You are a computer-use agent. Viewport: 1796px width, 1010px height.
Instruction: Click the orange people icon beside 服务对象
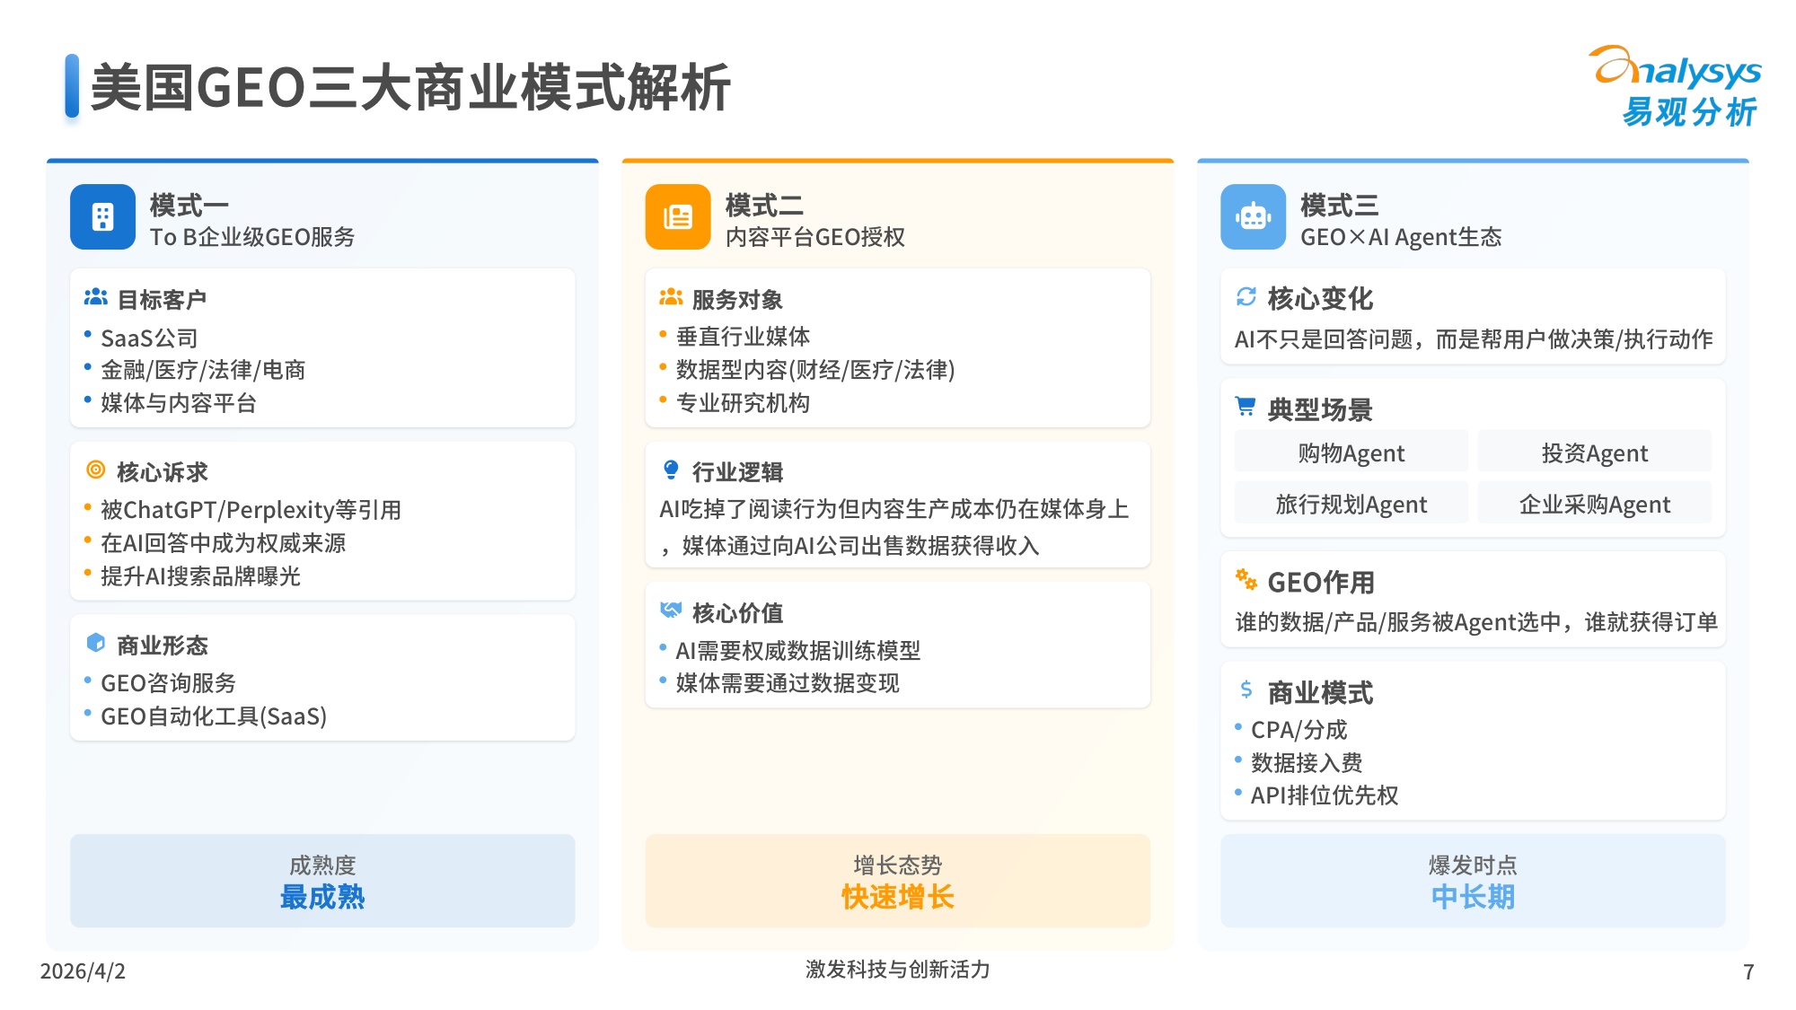click(671, 297)
